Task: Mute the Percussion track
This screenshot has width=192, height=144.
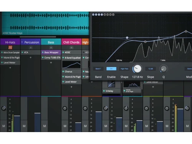Action: coord(24,126)
